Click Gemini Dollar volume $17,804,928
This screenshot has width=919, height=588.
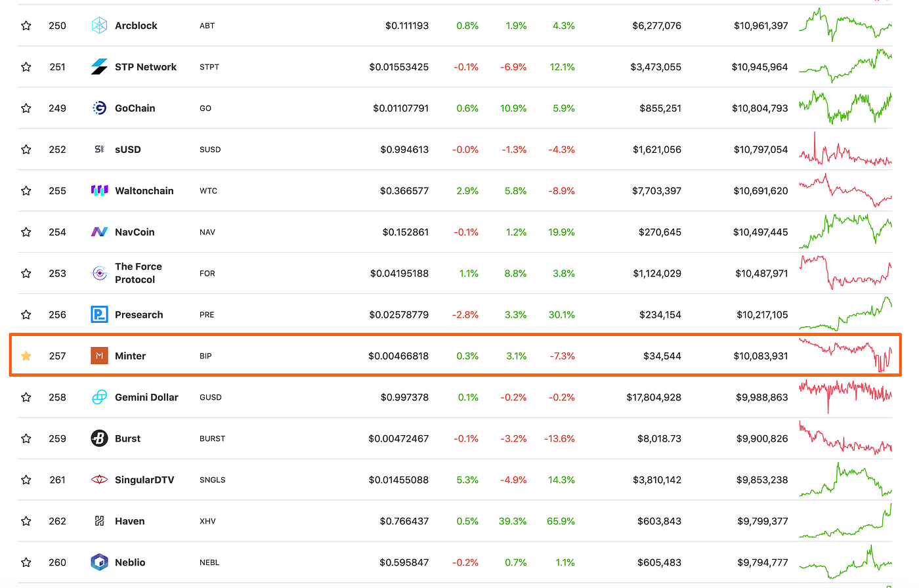[654, 398]
